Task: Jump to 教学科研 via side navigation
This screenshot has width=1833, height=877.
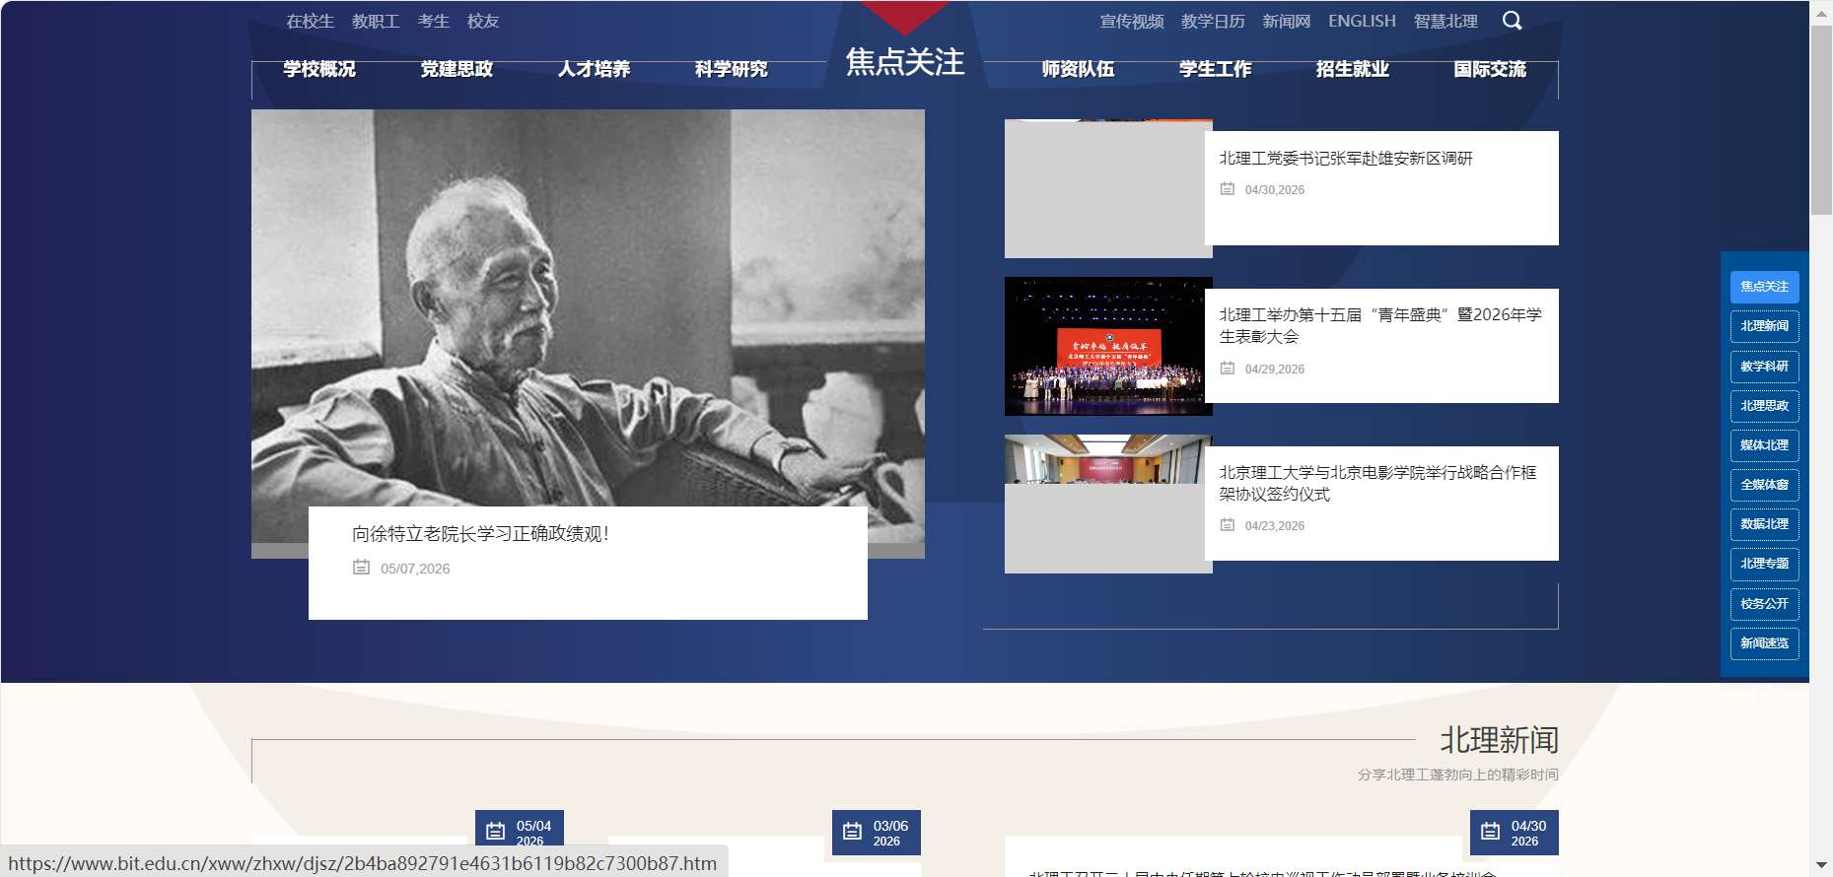Action: [x=1765, y=367]
